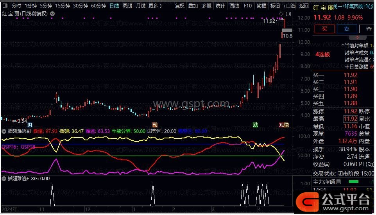Add stock via +自选 button
Screen dimensions: 376x215
289,5
